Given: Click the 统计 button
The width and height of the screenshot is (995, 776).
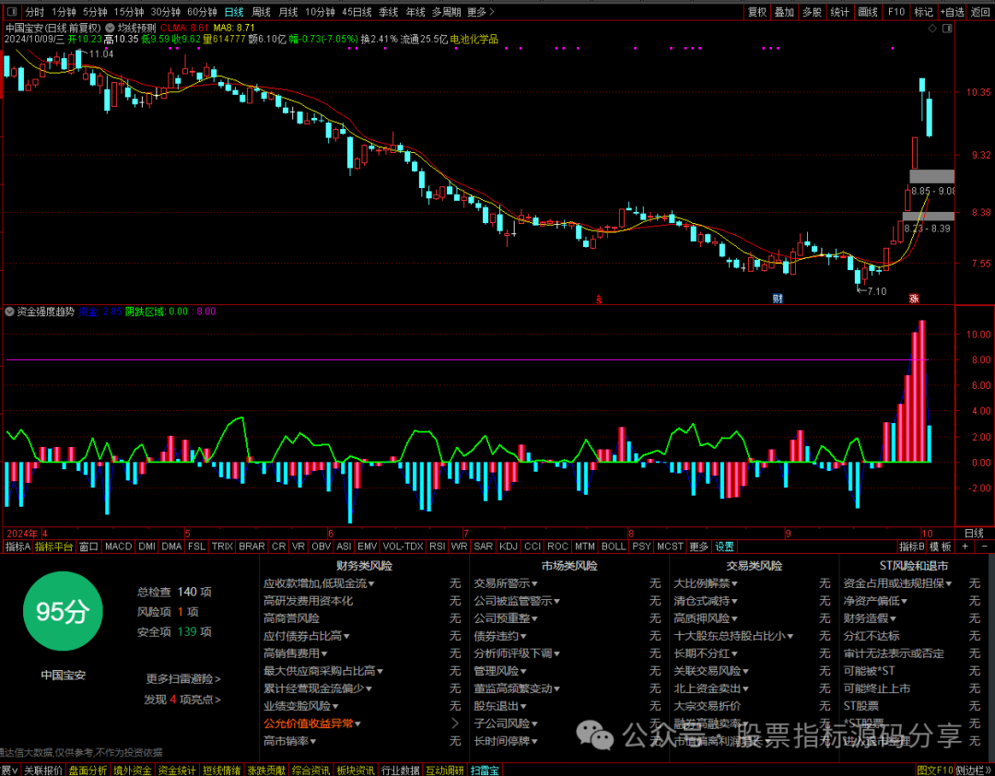Looking at the screenshot, I should point(839,12).
